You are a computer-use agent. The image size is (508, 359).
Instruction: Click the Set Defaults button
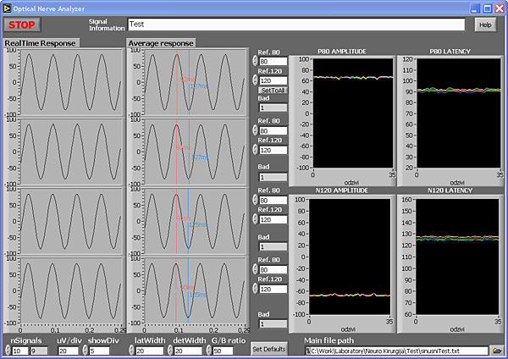[x=269, y=349]
